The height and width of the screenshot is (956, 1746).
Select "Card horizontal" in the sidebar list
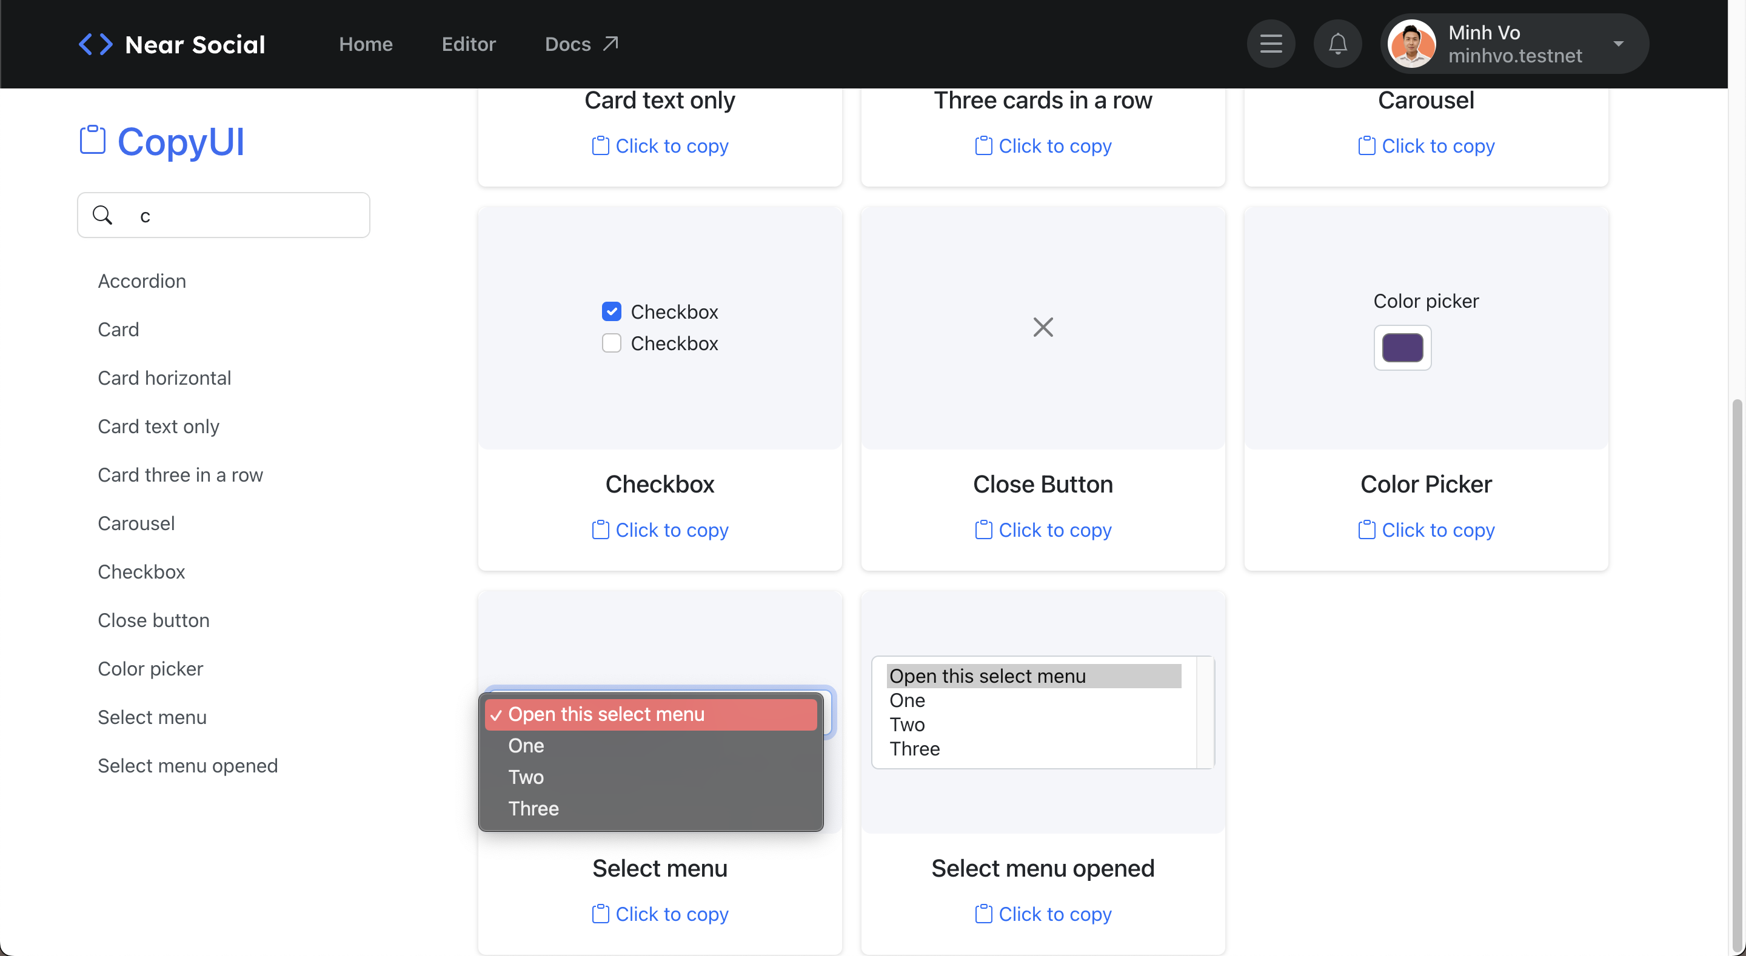point(164,378)
